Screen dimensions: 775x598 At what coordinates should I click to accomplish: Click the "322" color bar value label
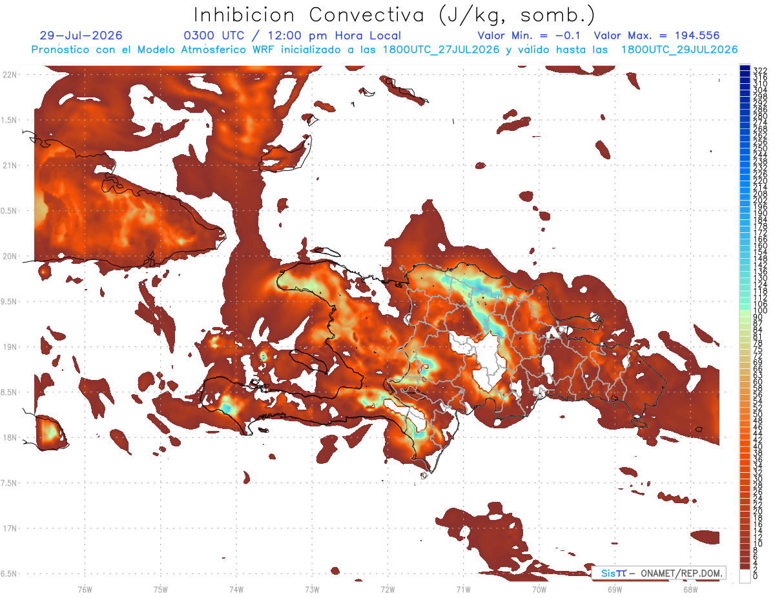760,70
